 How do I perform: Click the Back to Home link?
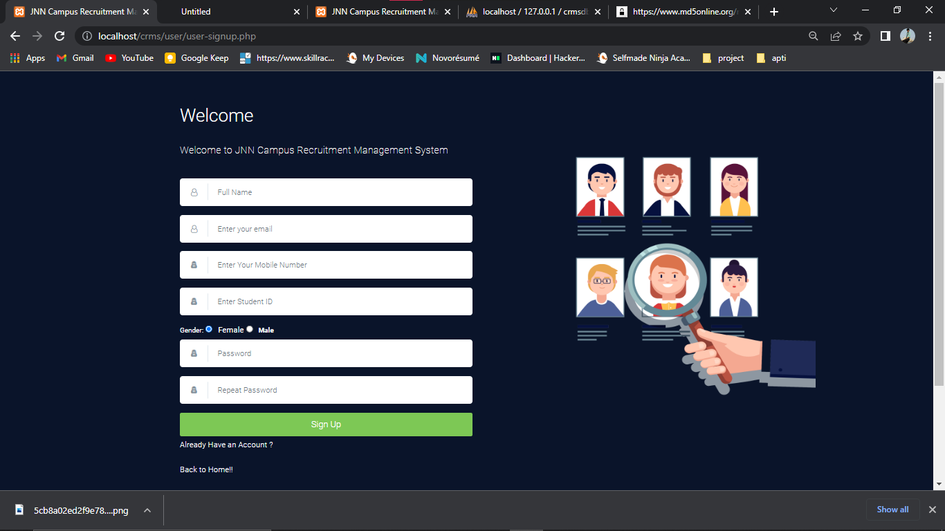(x=205, y=469)
